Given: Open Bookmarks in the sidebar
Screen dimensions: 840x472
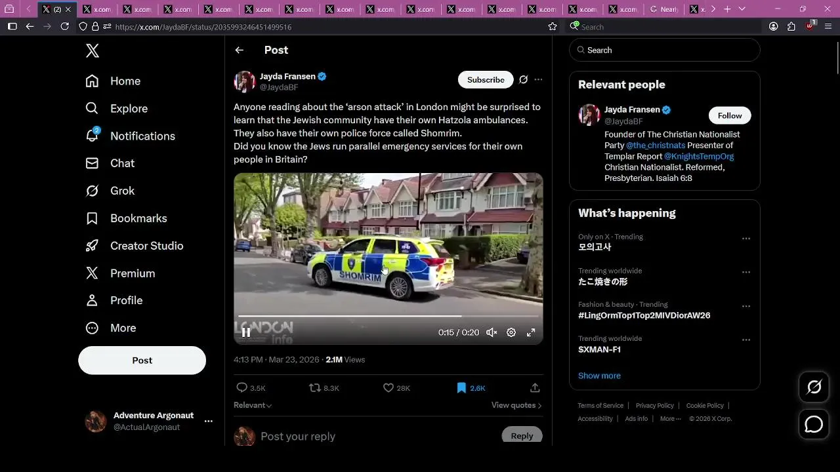Looking at the screenshot, I should [126, 218].
